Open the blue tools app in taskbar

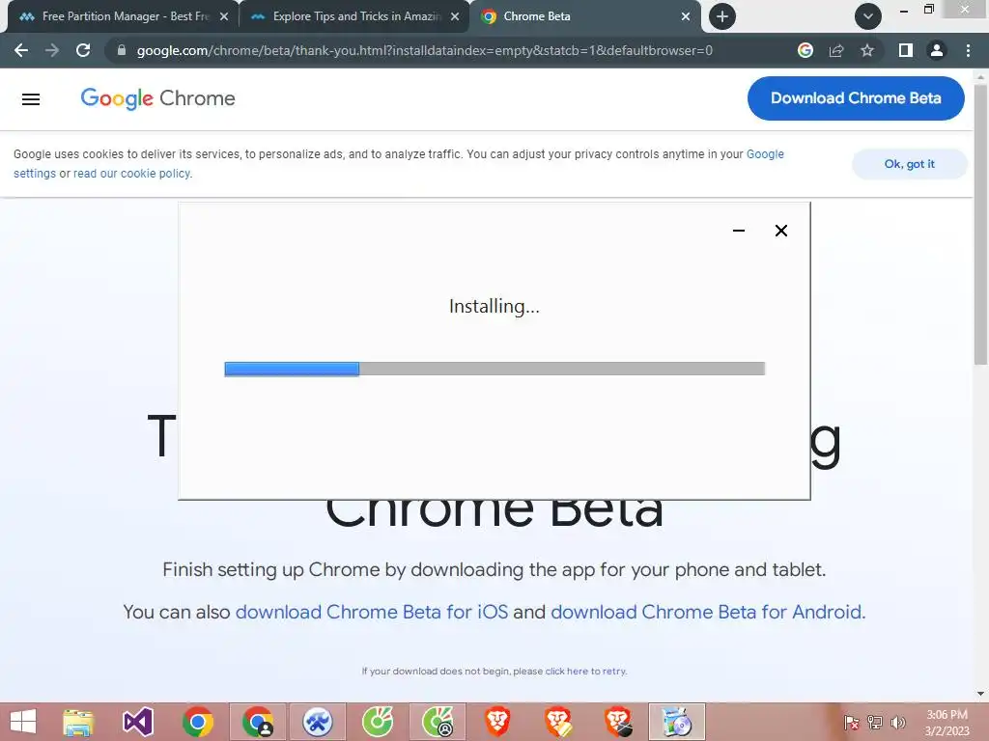[x=317, y=722]
